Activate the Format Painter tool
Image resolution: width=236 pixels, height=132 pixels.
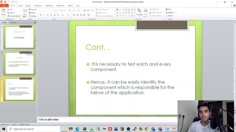tap(14, 16)
